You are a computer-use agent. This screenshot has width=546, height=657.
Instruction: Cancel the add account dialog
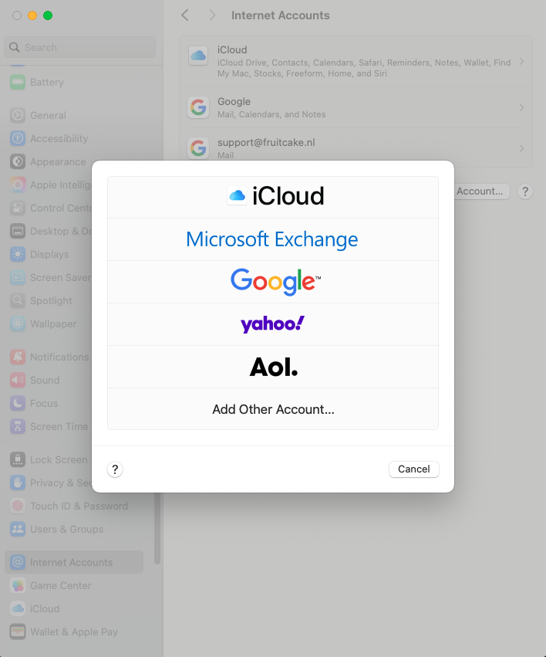413,469
